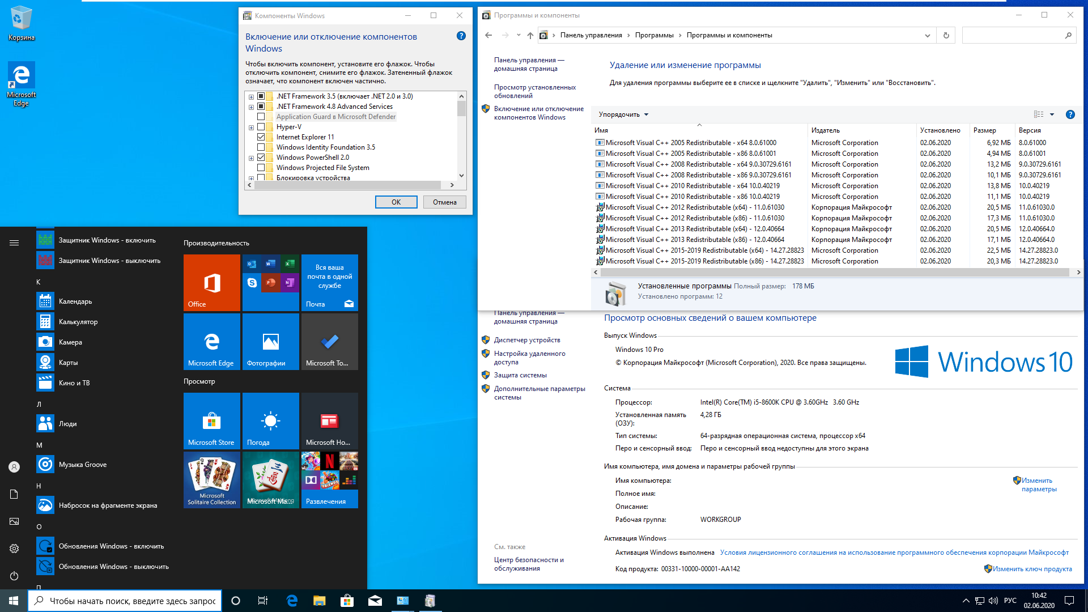Open File Explorer from the taskbar
The width and height of the screenshot is (1088, 612).
point(320,601)
